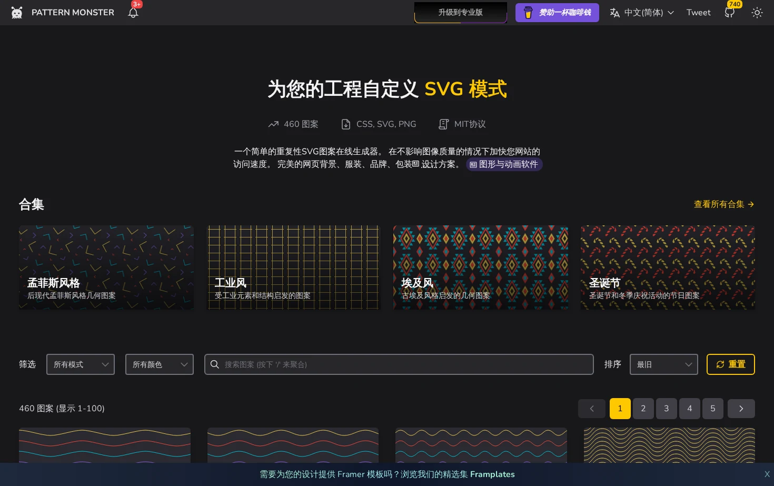The image size is (774, 486).
Task: Select page 2 in pagination
Action: 643,409
